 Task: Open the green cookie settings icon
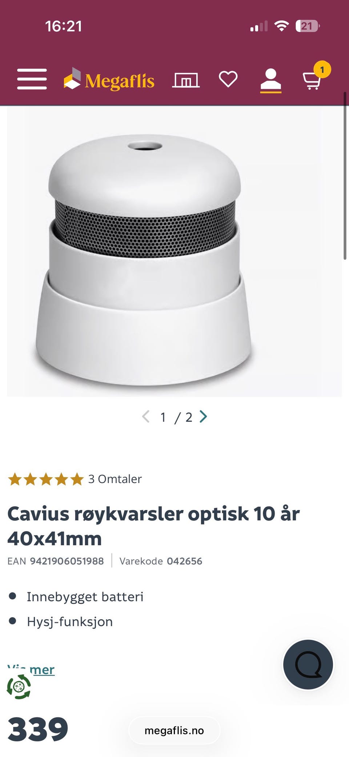[x=19, y=687]
